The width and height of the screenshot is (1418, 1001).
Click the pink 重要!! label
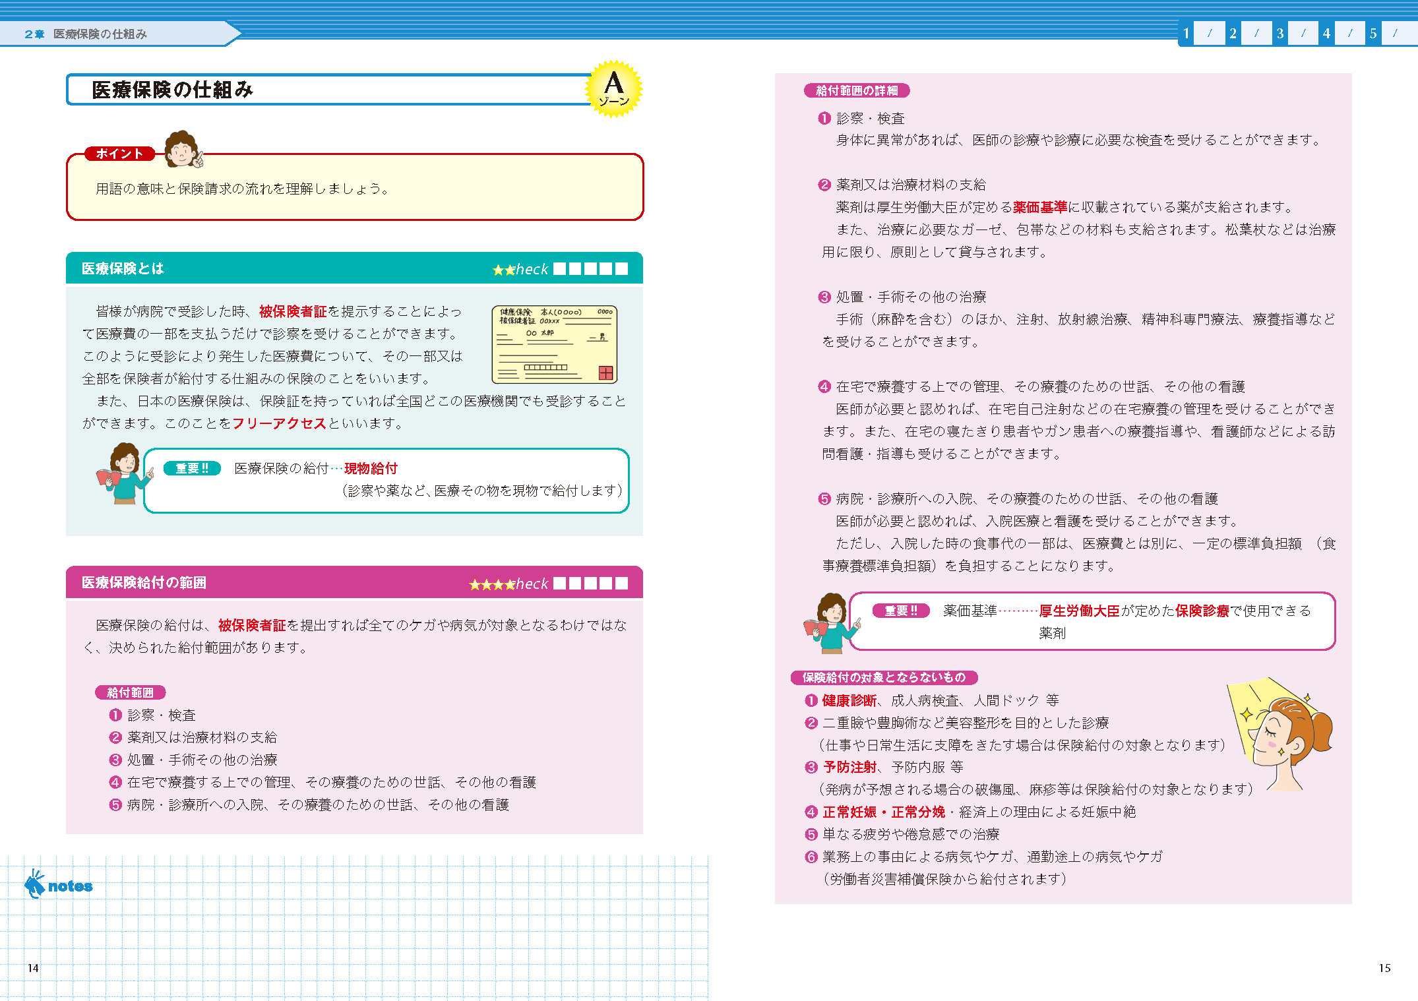click(x=901, y=611)
